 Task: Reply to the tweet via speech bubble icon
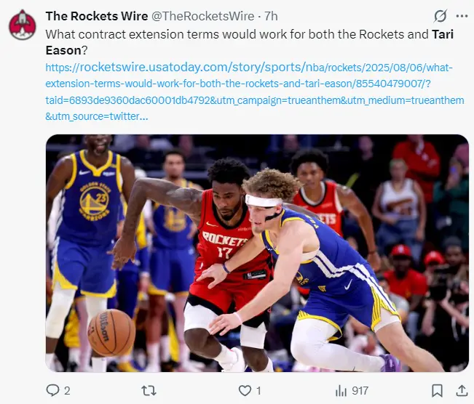click(52, 390)
